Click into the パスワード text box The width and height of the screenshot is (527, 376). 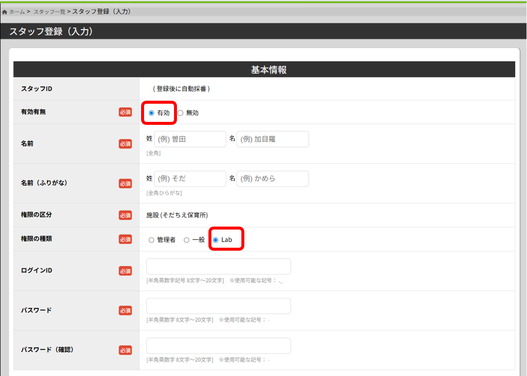218,306
